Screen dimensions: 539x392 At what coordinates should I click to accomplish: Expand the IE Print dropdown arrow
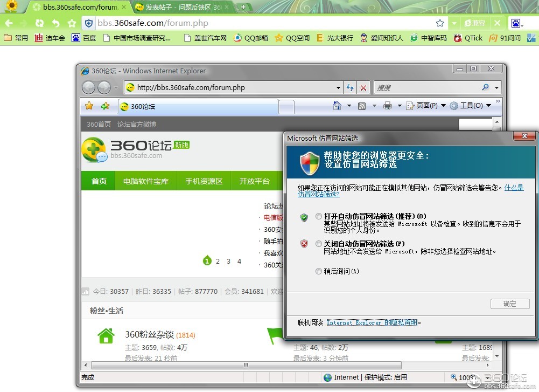click(x=400, y=106)
